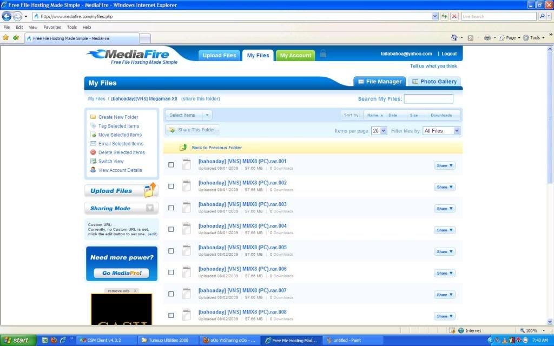Click the RSS feeds toolbar icon
The height and width of the screenshot is (346, 554).
[x=470, y=38]
